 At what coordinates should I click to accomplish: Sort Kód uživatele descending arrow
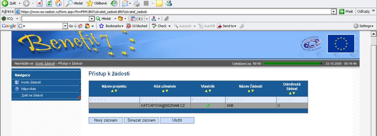coord(167,91)
